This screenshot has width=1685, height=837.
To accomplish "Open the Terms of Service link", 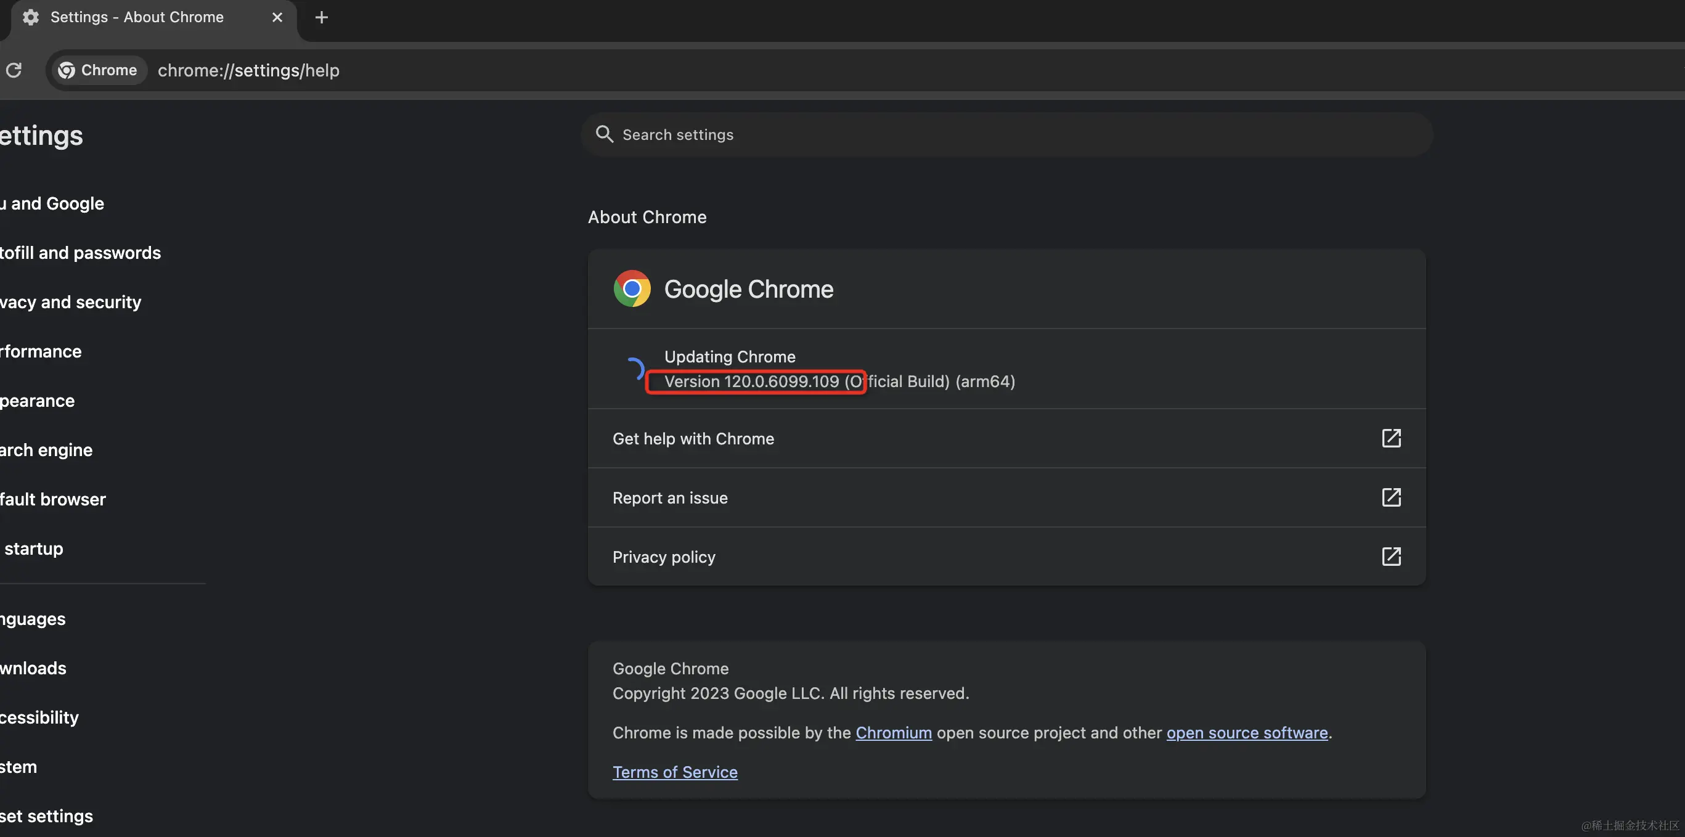I will click(675, 772).
